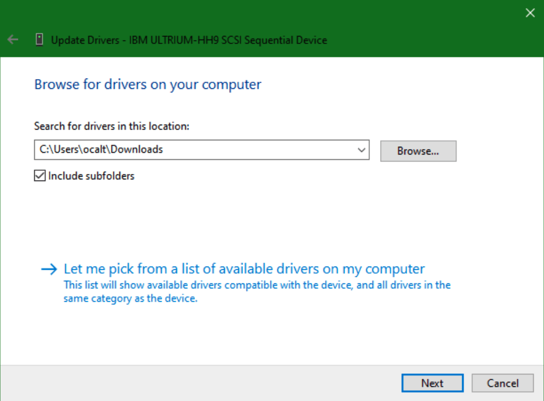This screenshot has width=544, height=401.
Task: Select the C:\Users\ocalt\Downloads path text
Action: click(x=102, y=150)
